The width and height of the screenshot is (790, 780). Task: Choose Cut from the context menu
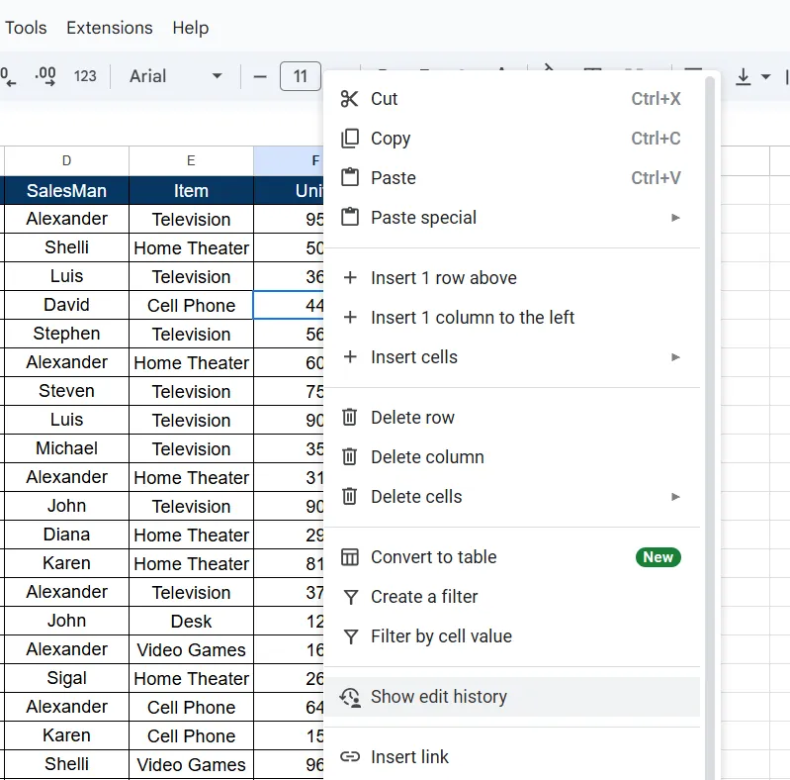511,99
